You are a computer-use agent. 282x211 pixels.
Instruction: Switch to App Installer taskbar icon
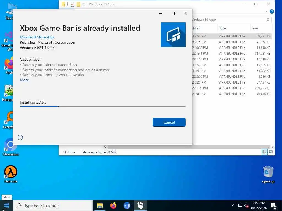(140, 206)
